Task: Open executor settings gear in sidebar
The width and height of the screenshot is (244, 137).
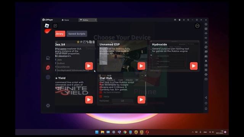Action: coord(48,105)
